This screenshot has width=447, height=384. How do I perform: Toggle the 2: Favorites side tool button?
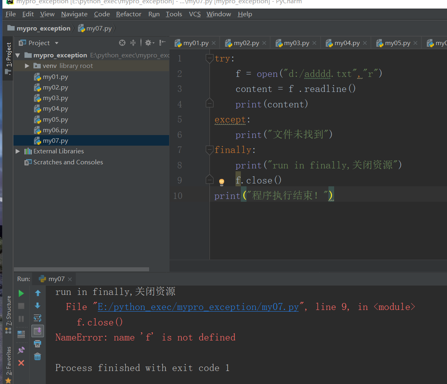click(8, 364)
